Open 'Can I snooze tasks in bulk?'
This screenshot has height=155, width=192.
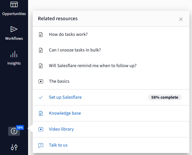pyautogui.click(x=75, y=50)
